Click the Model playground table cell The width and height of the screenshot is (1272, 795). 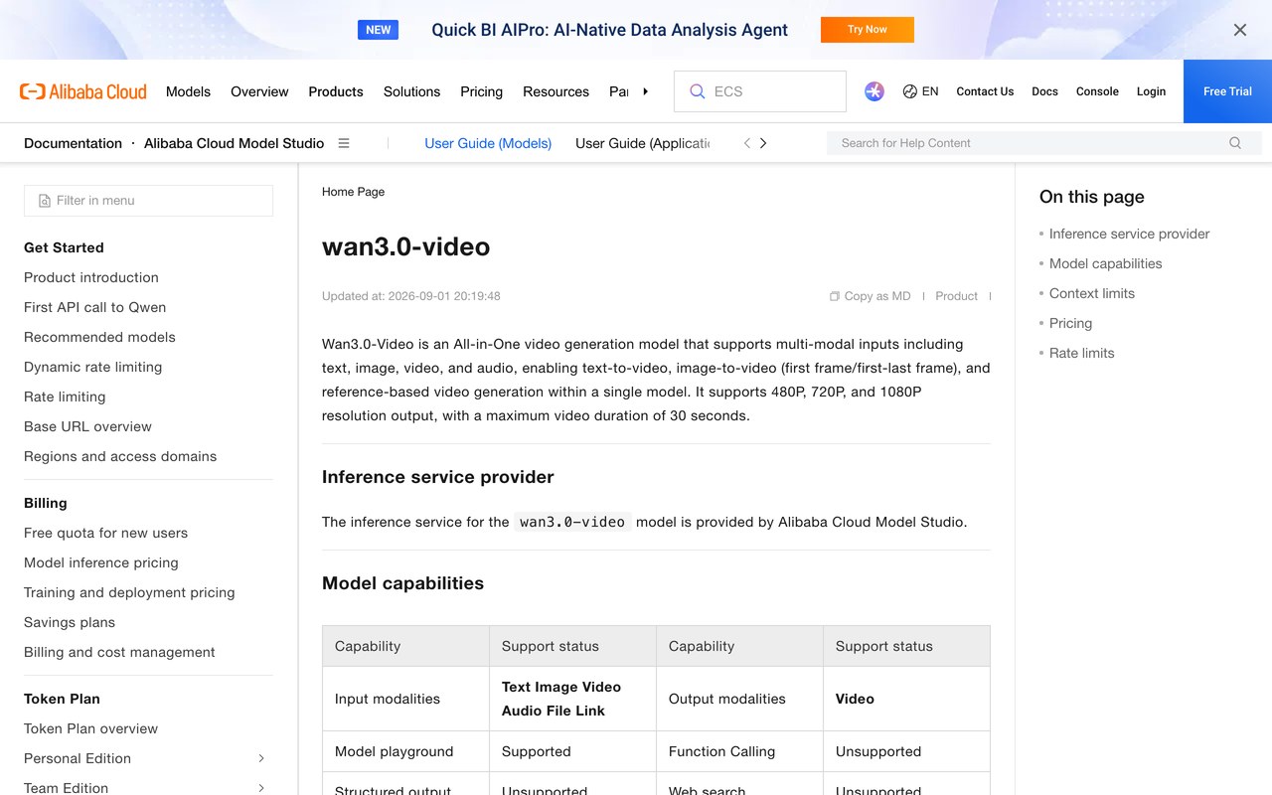coord(405,751)
